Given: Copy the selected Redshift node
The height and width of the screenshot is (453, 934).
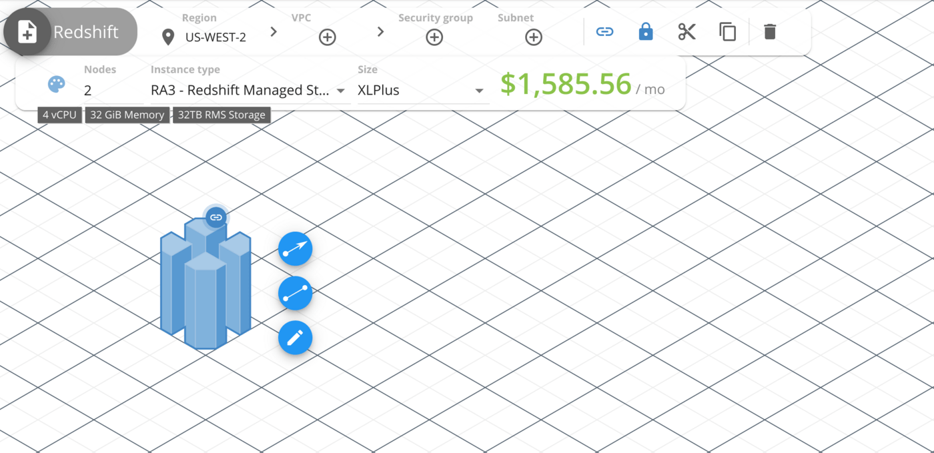Looking at the screenshot, I should click(x=728, y=31).
